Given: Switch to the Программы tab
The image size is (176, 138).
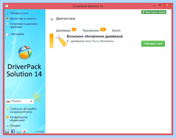Looking at the screenshot, I should 94,31.
